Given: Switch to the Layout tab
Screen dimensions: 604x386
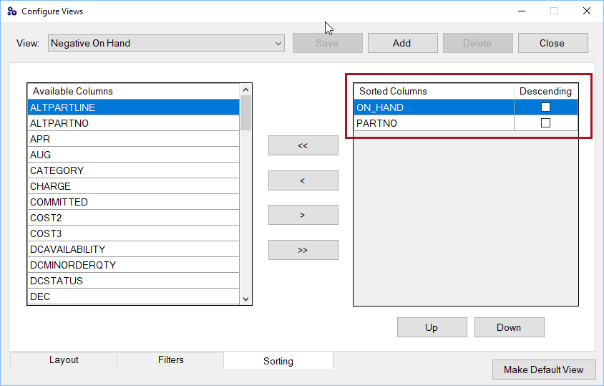Looking at the screenshot, I should [64, 360].
